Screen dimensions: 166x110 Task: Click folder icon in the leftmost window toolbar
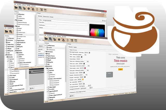click(x=6, y=31)
